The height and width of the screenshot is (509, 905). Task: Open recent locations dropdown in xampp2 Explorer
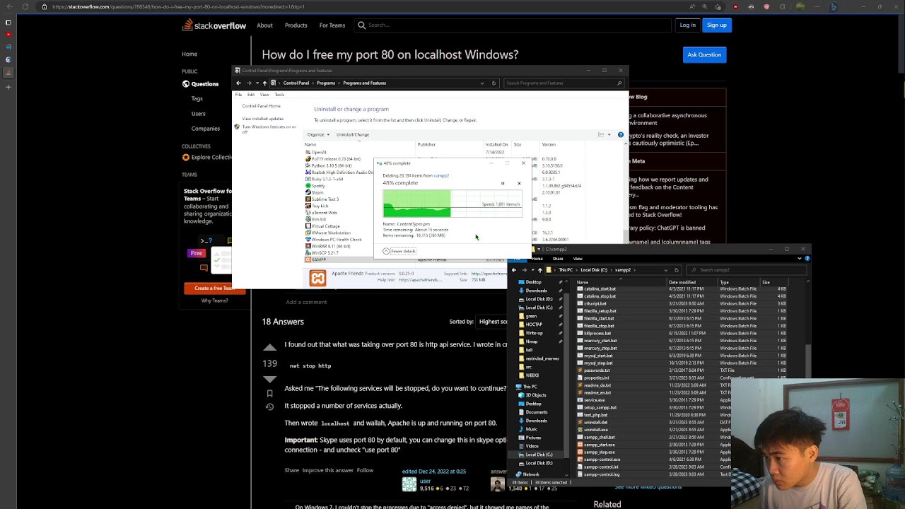tap(533, 270)
